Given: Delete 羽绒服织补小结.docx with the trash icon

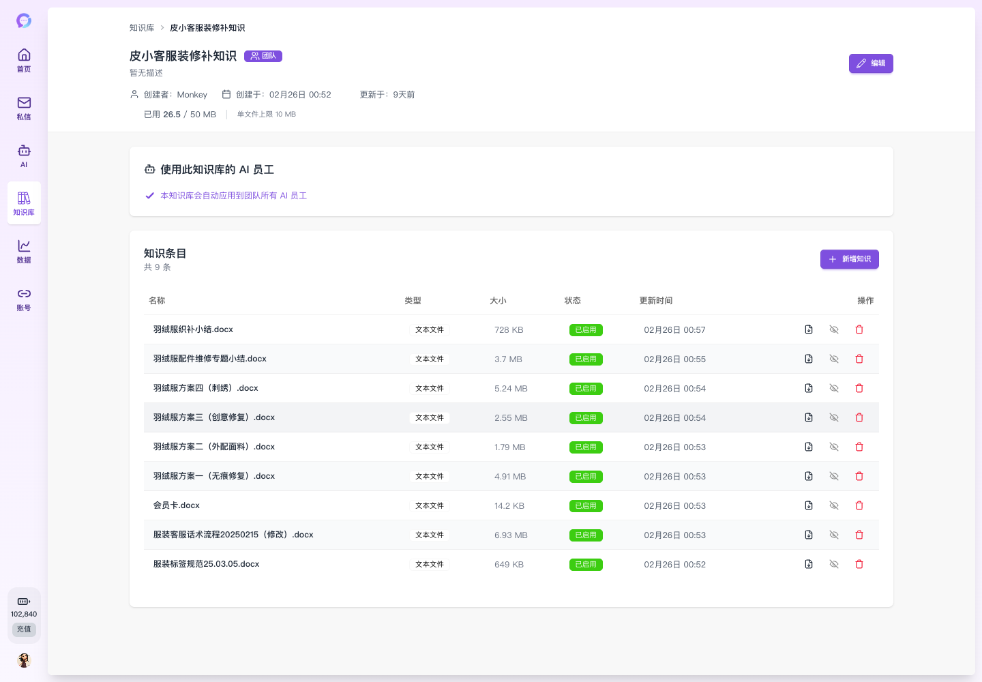Looking at the screenshot, I should coord(859,329).
